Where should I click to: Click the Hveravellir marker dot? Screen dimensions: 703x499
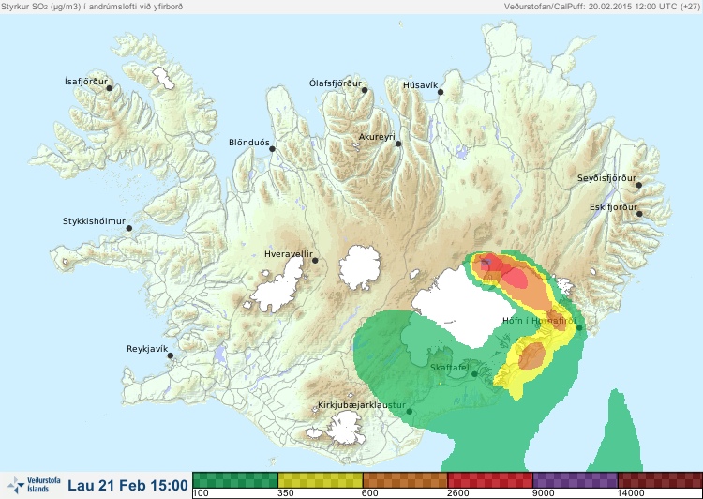click(315, 260)
